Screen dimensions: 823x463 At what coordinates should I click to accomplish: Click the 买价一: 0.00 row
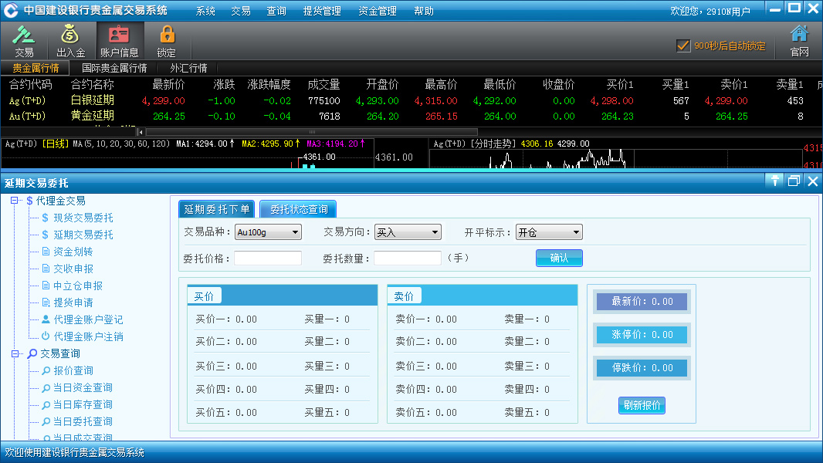(x=226, y=319)
